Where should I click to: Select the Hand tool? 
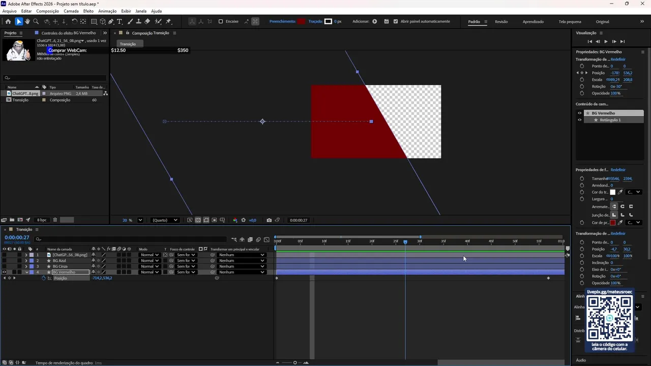27,21
